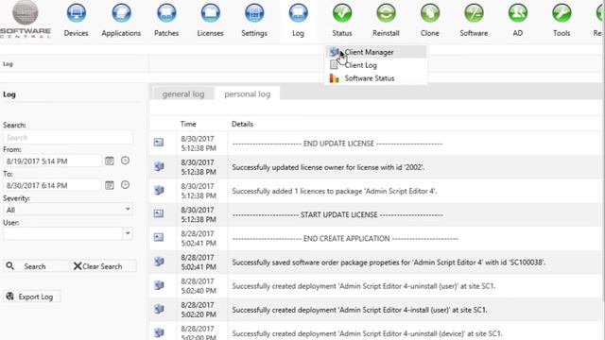605x340 pixels.
Task: Select 'Successfully updated license owner' entry
Action: tap(328, 167)
